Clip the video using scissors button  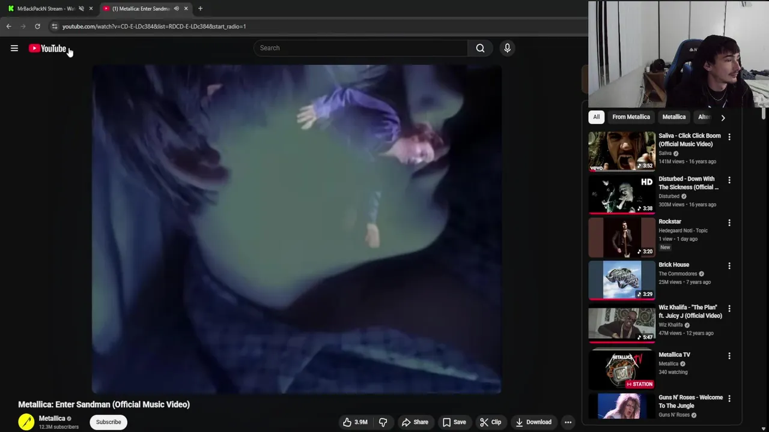pyautogui.click(x=490, y=422)
